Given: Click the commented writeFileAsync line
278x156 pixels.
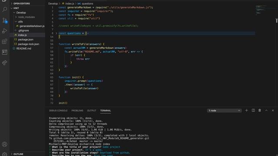Looking at the screenshot, I should [x=99, y=26].
